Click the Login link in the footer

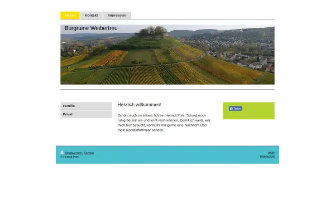pyautogui.click(x=271, y=153)
